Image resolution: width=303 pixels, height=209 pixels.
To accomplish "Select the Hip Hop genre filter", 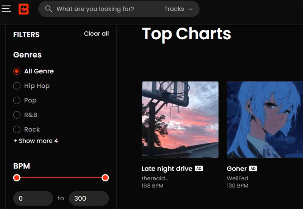I will click(x=17, y=86).
